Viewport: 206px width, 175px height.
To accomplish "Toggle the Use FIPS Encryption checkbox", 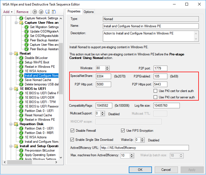I will [123, 131].
